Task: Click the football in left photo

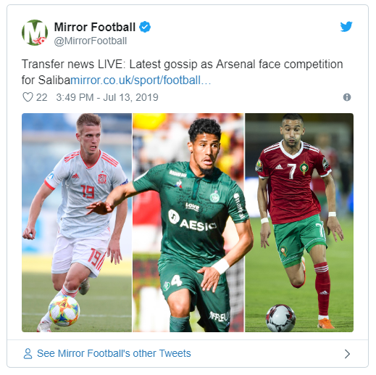Action: 64,310
